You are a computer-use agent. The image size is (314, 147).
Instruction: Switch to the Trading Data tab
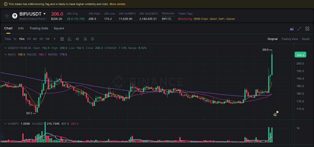(x=39, y=28)
